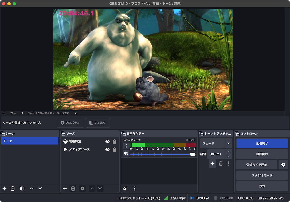Click the 300 ms duration field

216,154
